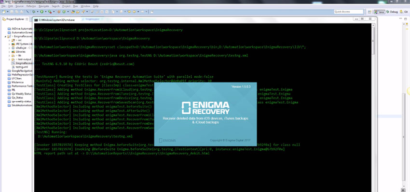
Task: Expand the src folder
Action: click(x=10, y=40)
